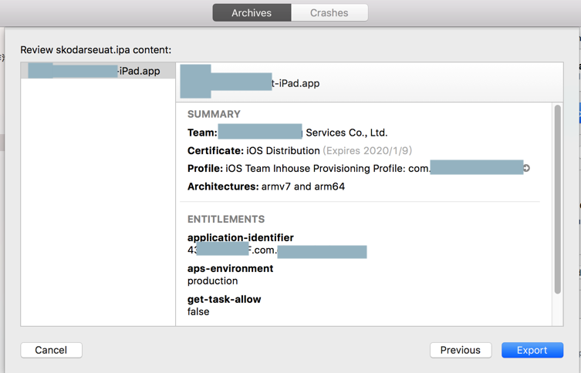This screenshot has height=373, width=581.
Task: Click the application-identifier entitlement label
Action: [x=240, y=237]
